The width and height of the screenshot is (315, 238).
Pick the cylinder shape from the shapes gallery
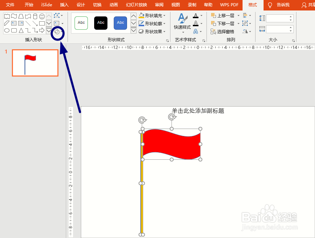point(35,16)
